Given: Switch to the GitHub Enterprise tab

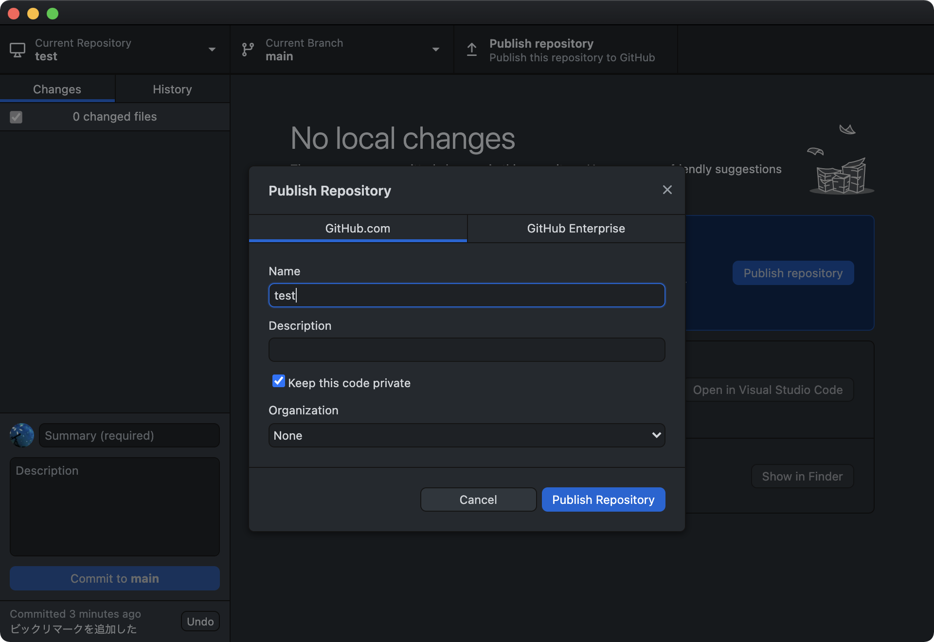Looking at the screenshot, I should click(x=575, y=229).
